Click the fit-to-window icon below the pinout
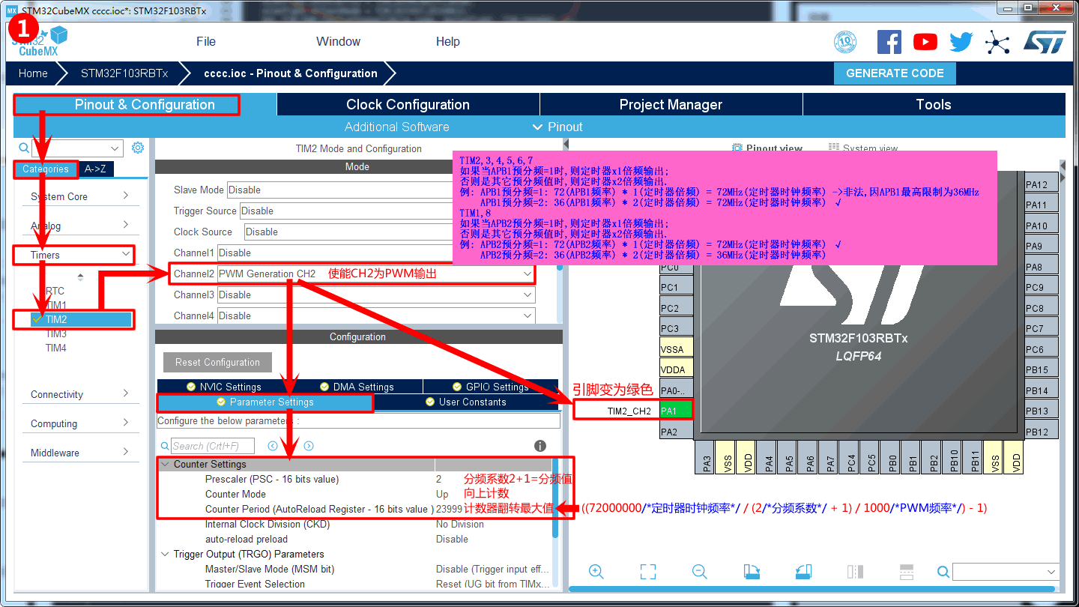This screenshot has width=1079, height=607. [648, 572]
